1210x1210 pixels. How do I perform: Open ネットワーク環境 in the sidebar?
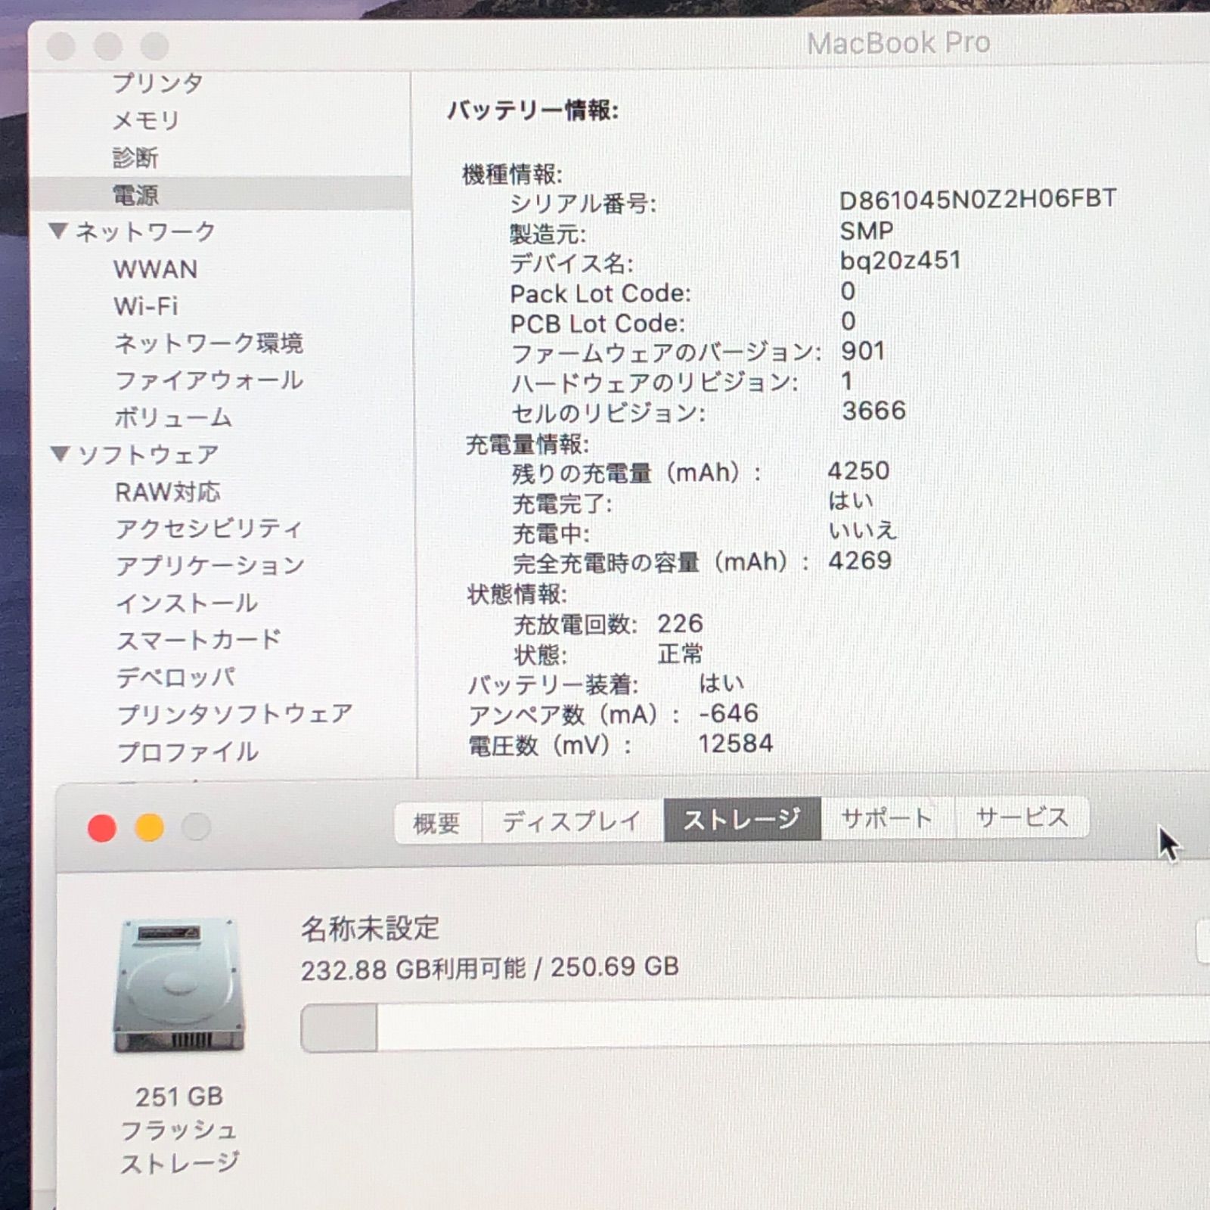click(x=209, y=343)
